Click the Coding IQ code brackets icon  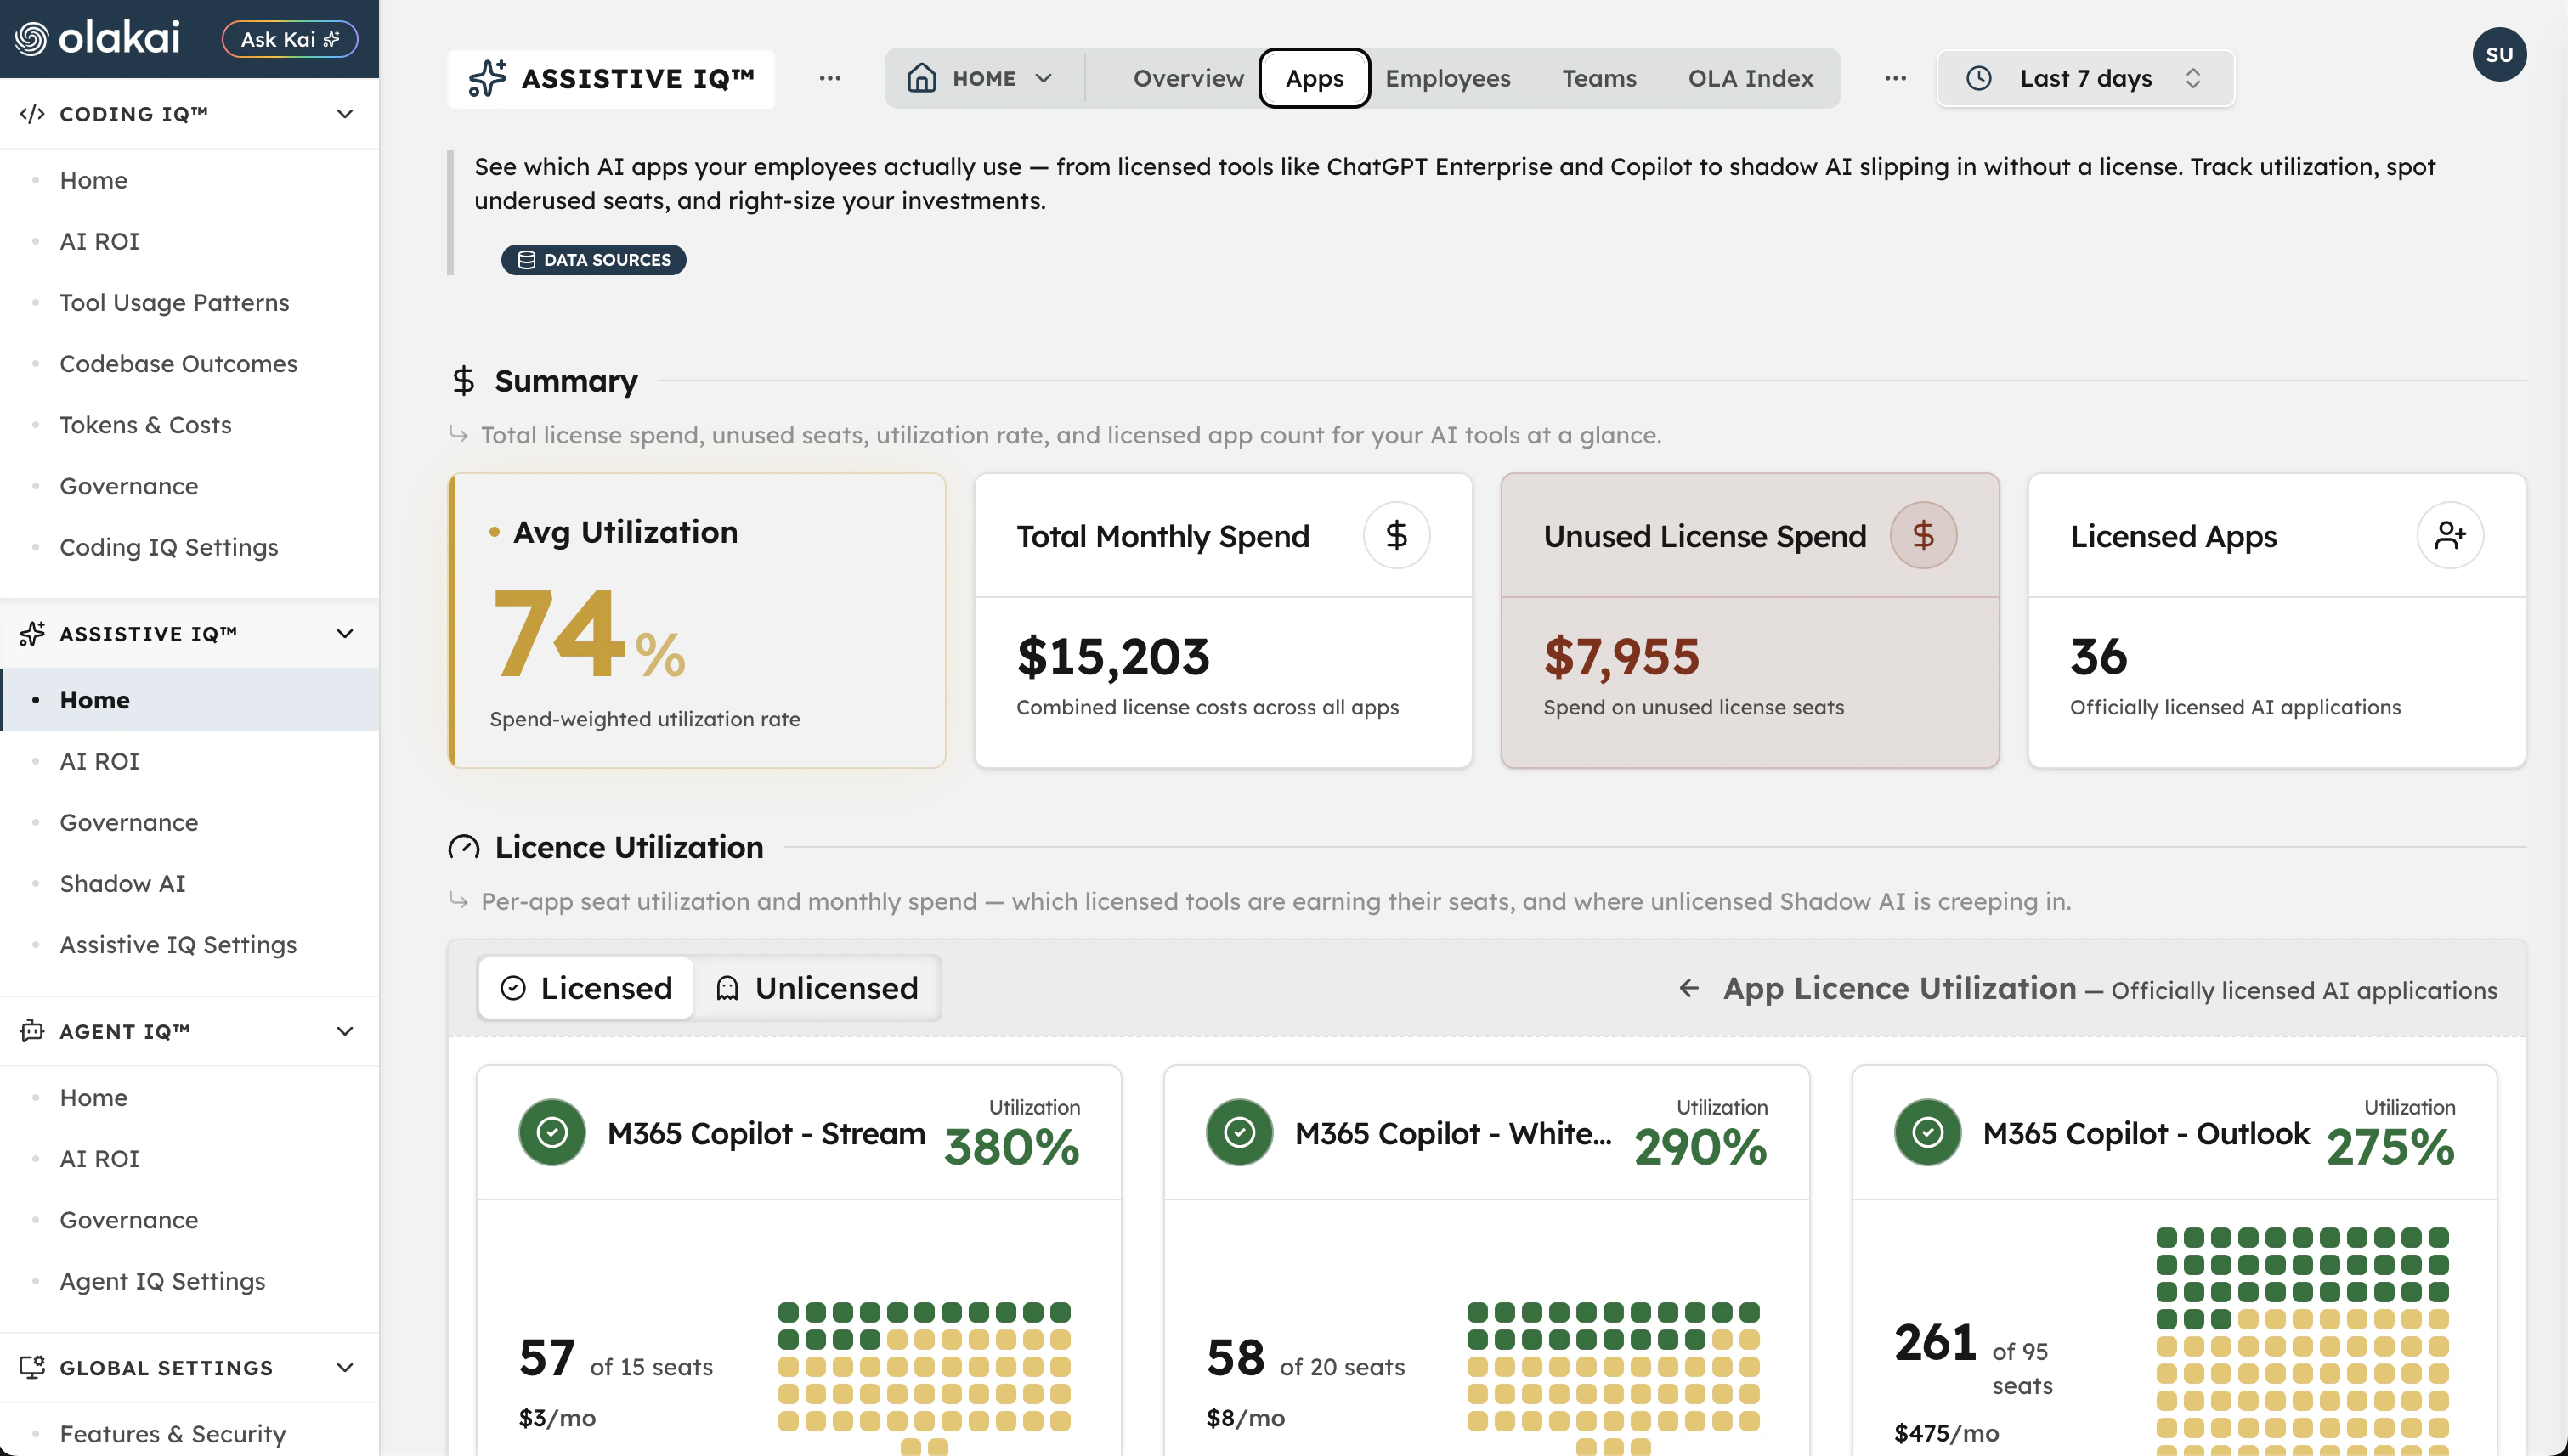pyautogui.click(x=32, y=114)
